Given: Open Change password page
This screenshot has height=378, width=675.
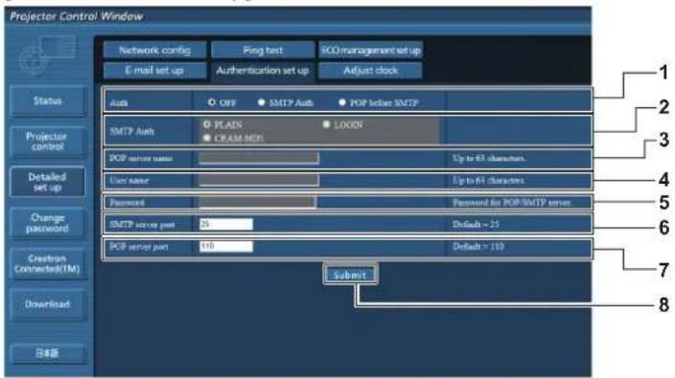Looking at the screenshot, I should coord(47,223).
